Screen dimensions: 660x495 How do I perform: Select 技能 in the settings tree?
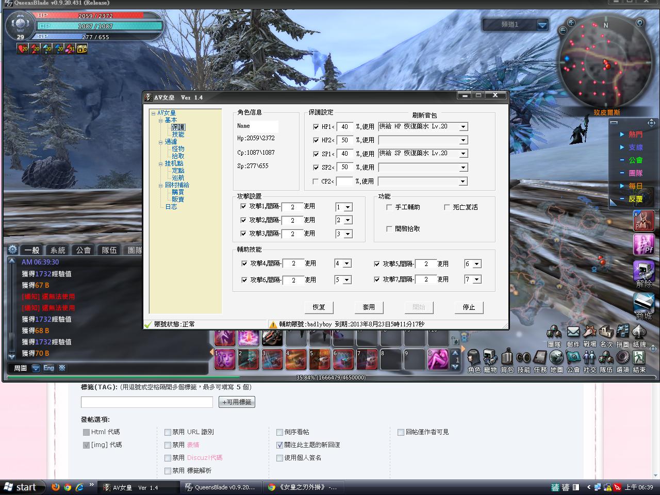178,135
